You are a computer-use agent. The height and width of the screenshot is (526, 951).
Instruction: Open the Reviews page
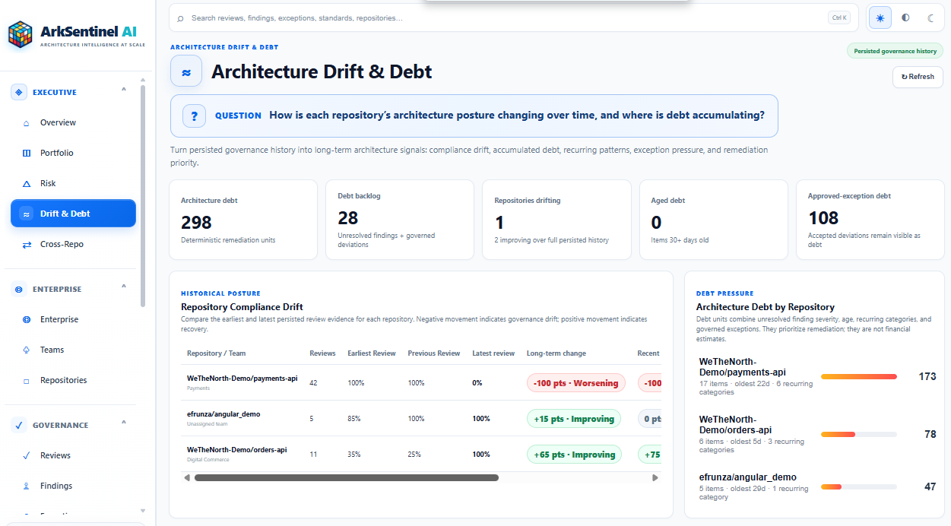73,455
